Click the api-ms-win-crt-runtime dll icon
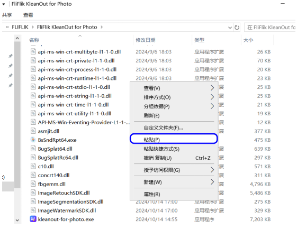 (33, 78)
